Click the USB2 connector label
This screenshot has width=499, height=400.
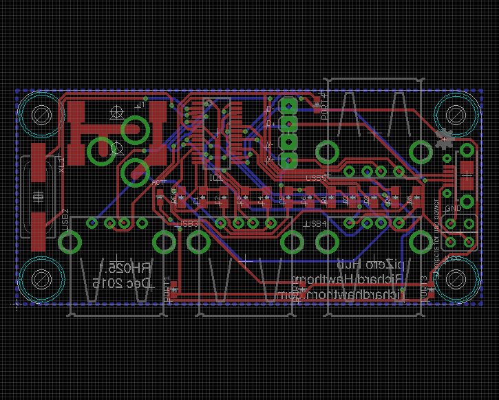point(65,220)
